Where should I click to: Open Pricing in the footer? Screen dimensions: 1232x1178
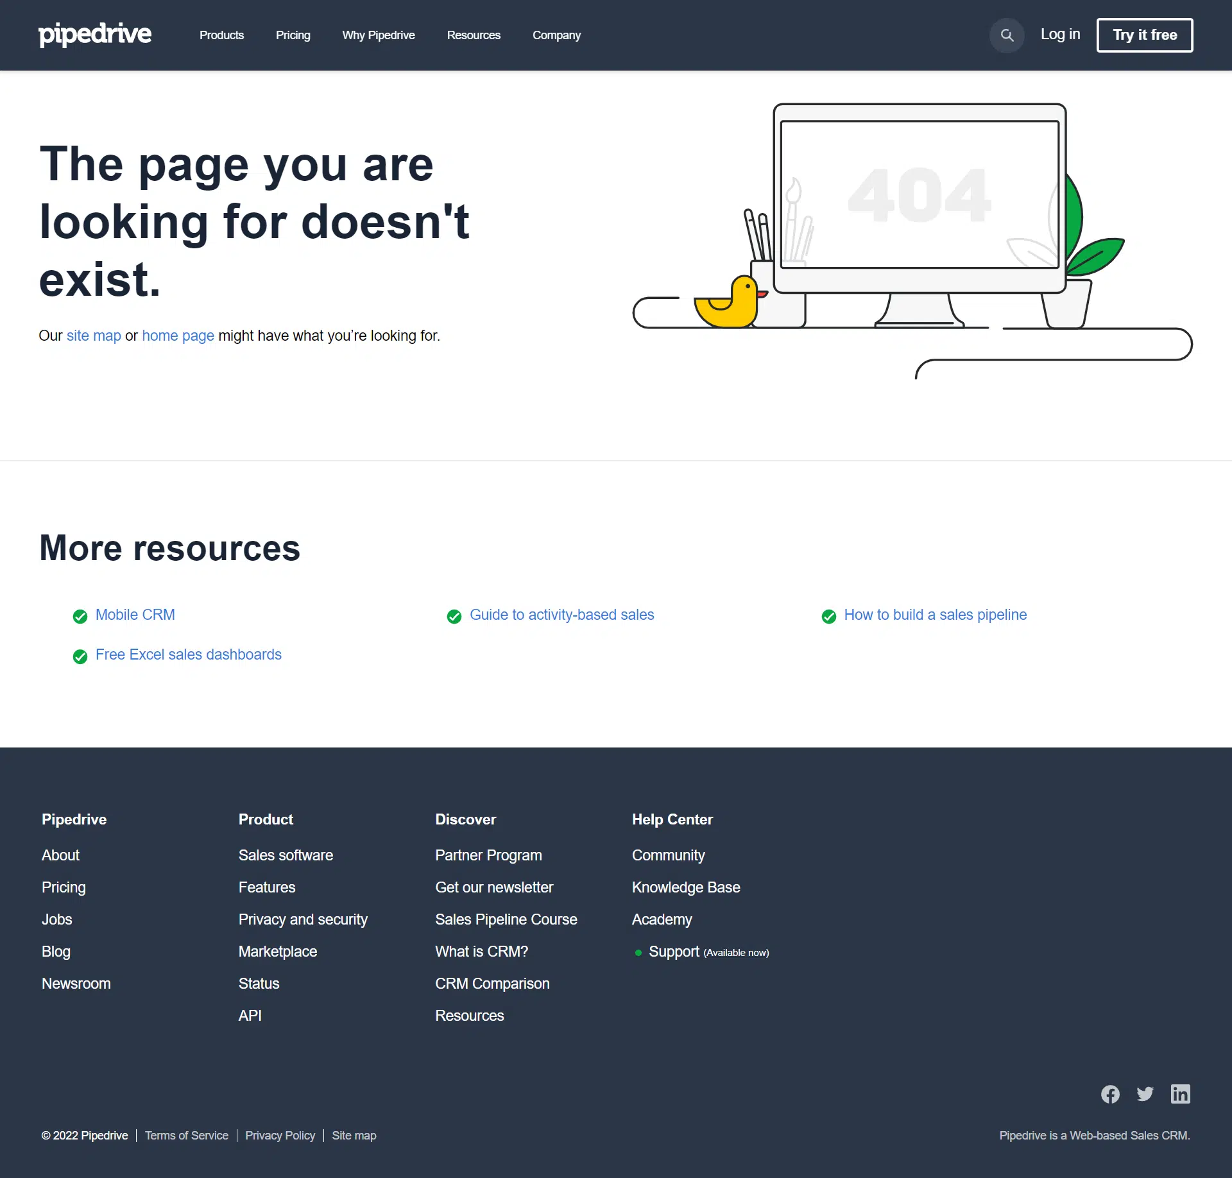64,887
